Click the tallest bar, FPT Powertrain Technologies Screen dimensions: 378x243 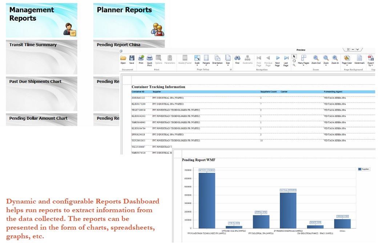207,201
